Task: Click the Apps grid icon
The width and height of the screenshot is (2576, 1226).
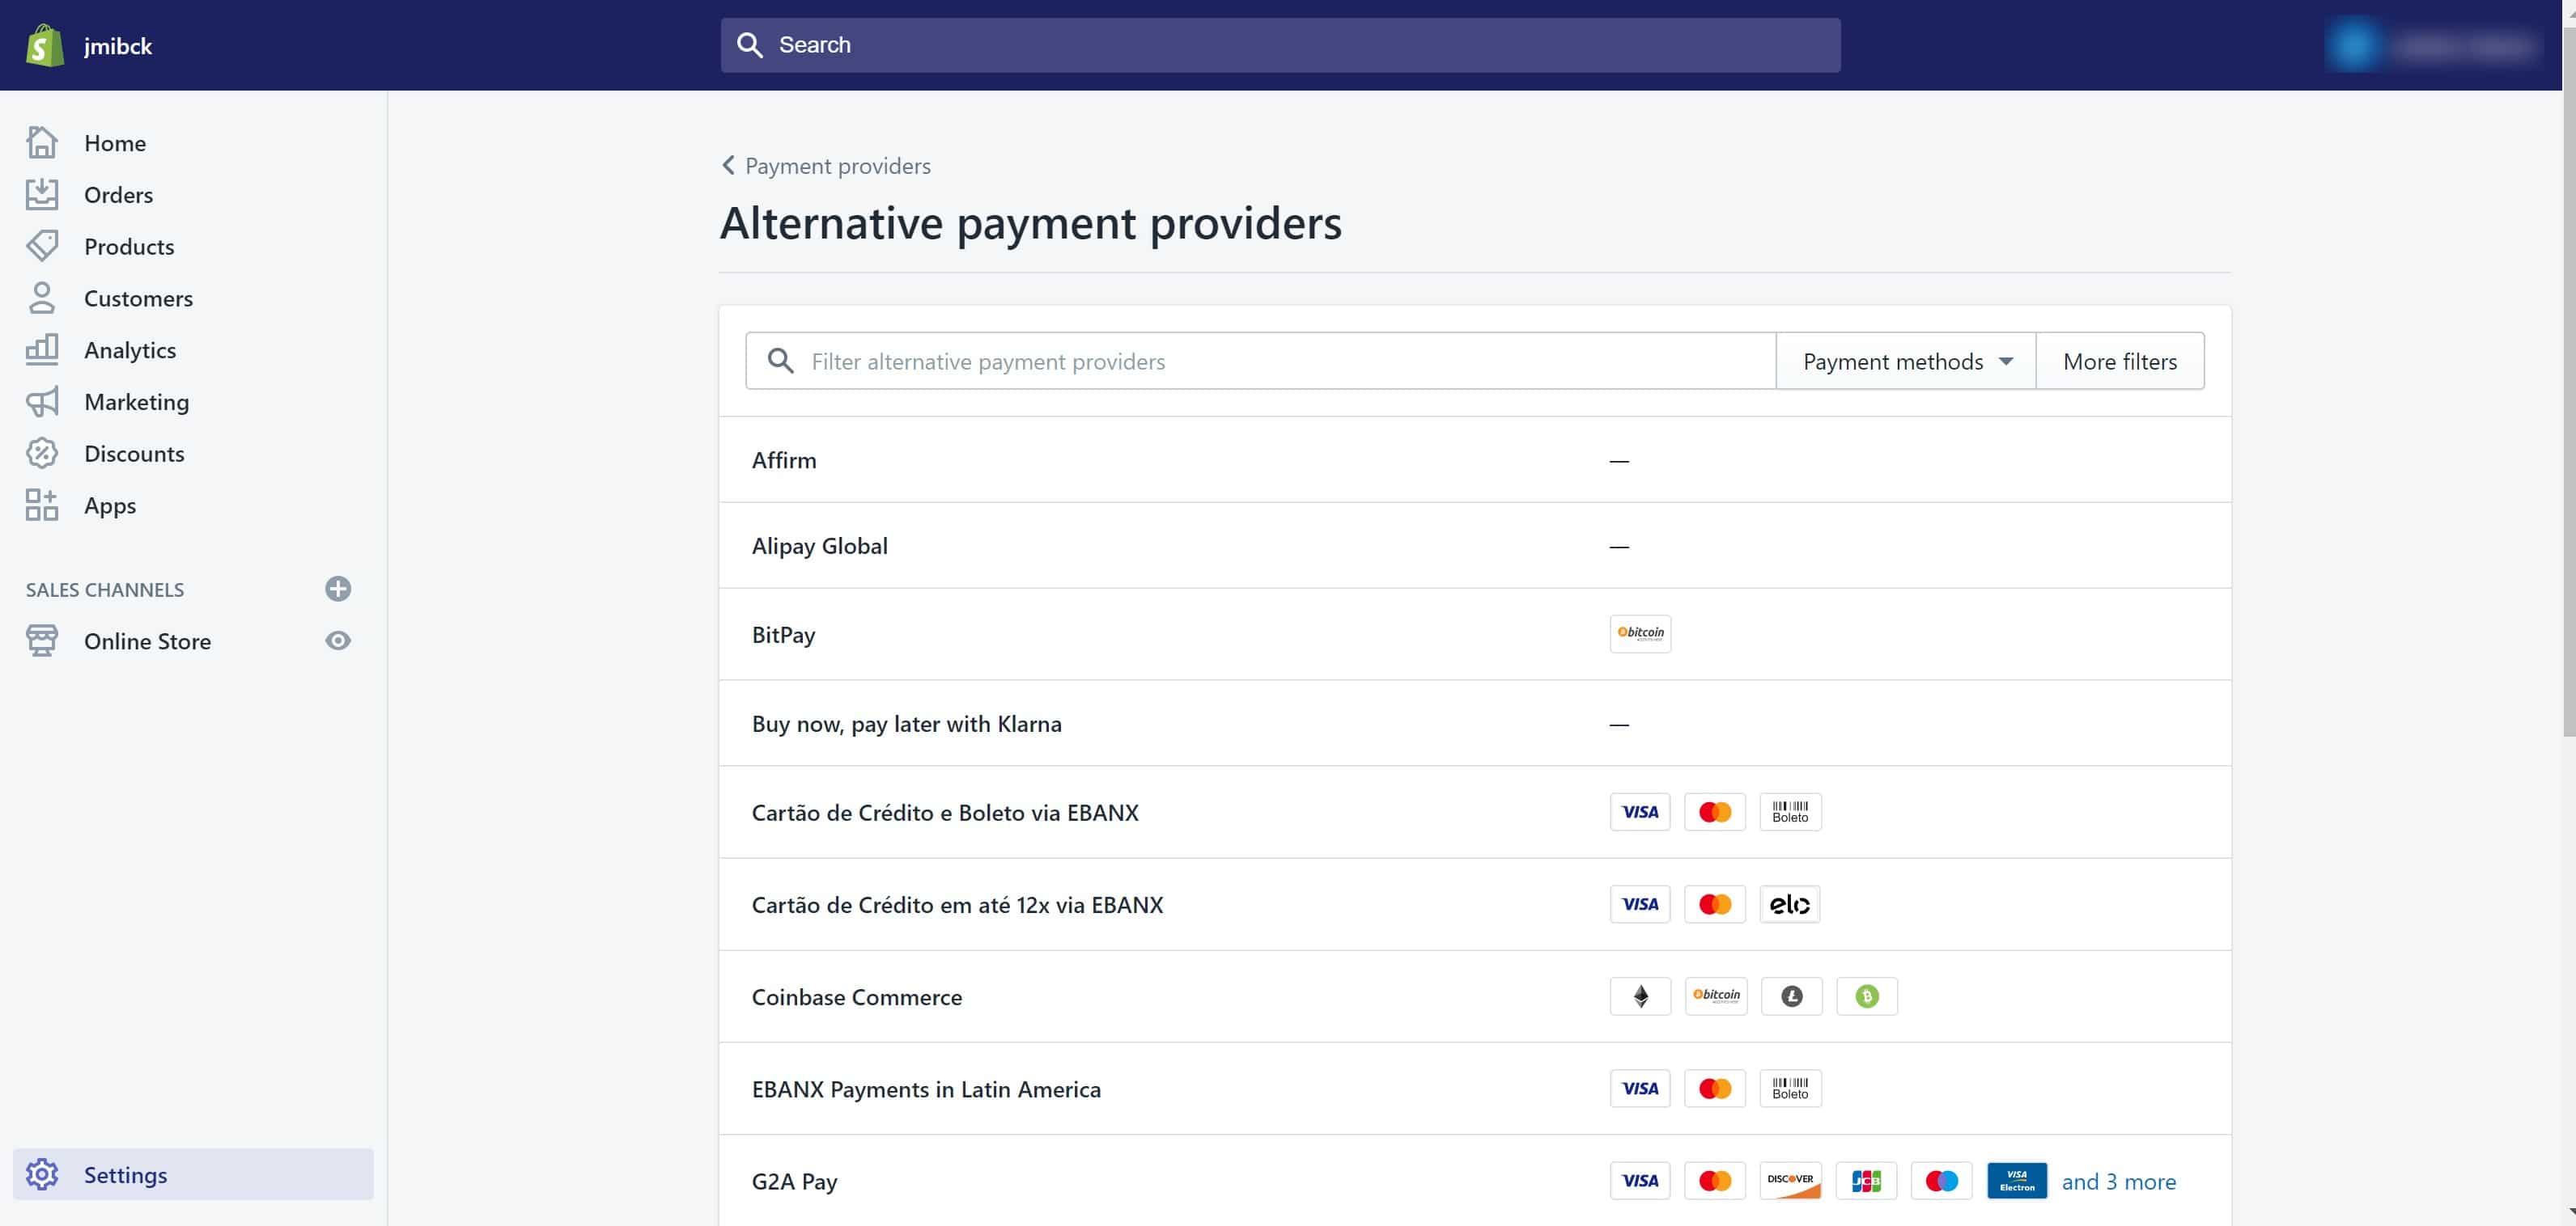Action: pos(42,505)
